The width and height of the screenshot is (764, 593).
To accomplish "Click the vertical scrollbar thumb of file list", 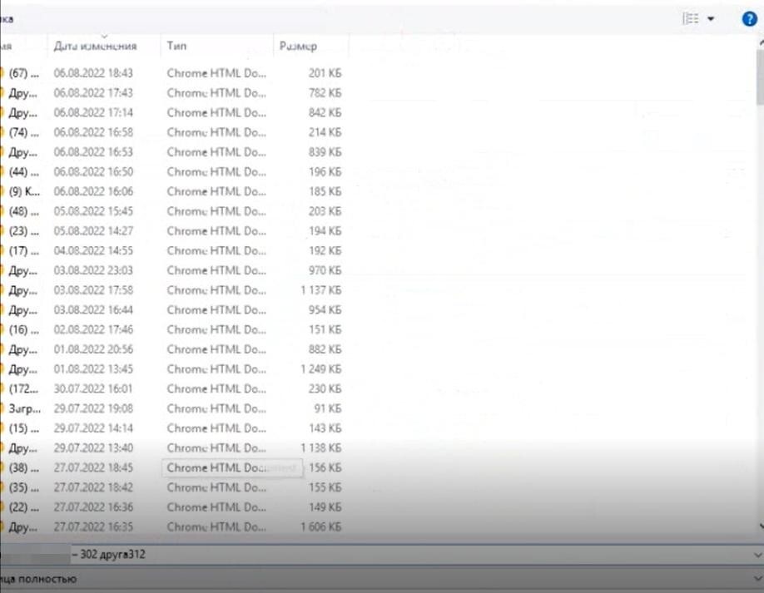I will (760, 77).
